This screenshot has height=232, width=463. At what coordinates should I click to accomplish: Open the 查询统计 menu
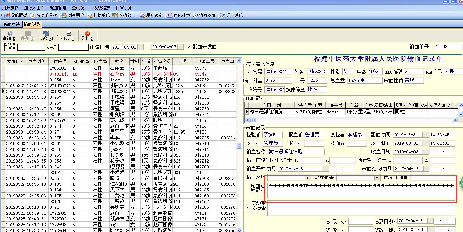[80, 7]
